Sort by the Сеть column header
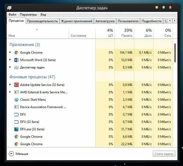 [163, 33]
